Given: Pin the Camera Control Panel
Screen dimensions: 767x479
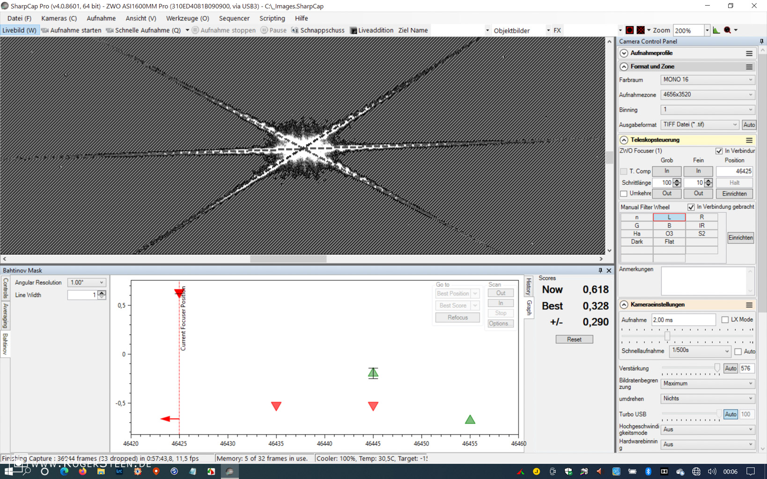Looking at the screenshot, I should pos(761,42).
